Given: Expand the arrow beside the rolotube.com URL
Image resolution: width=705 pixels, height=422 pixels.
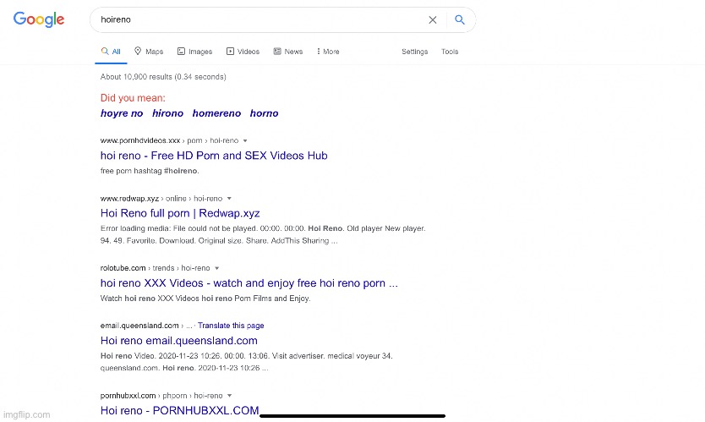Looking at the screenshot, I should point(216,268).
